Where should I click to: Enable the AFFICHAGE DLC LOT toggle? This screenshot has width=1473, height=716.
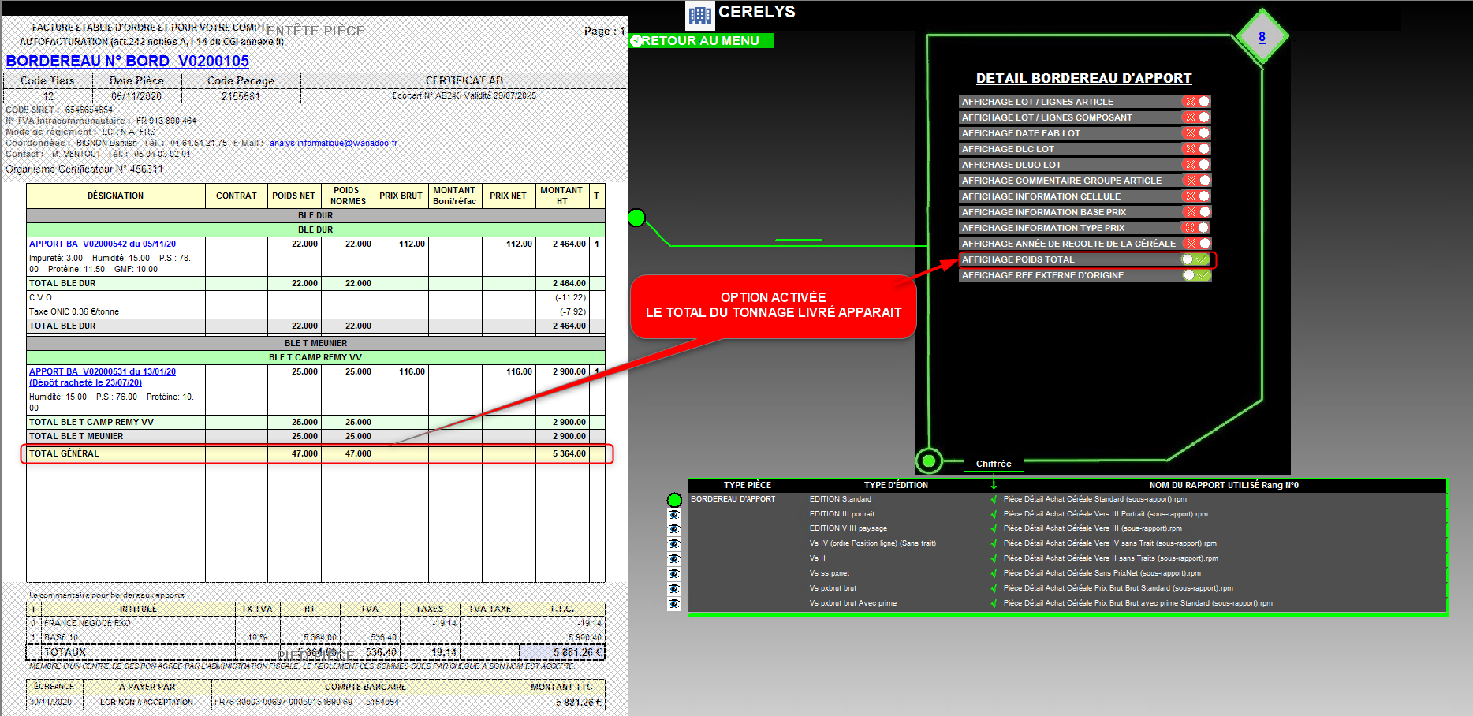[x=1196, y=149]
